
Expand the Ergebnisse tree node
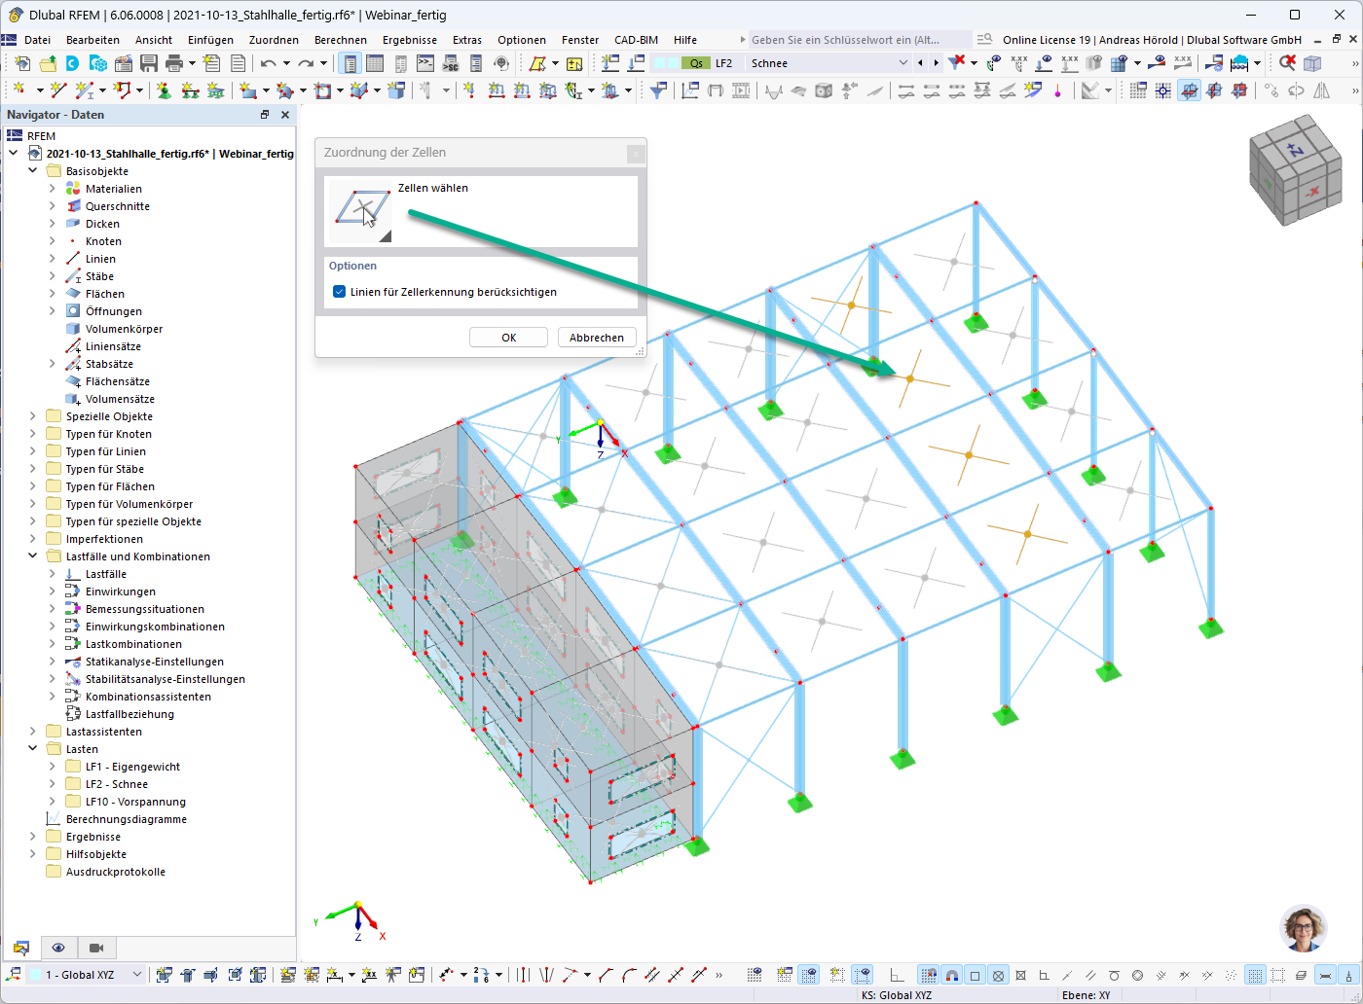pos(32,837)
